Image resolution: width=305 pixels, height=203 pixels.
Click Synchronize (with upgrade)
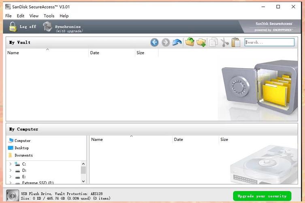62,27
